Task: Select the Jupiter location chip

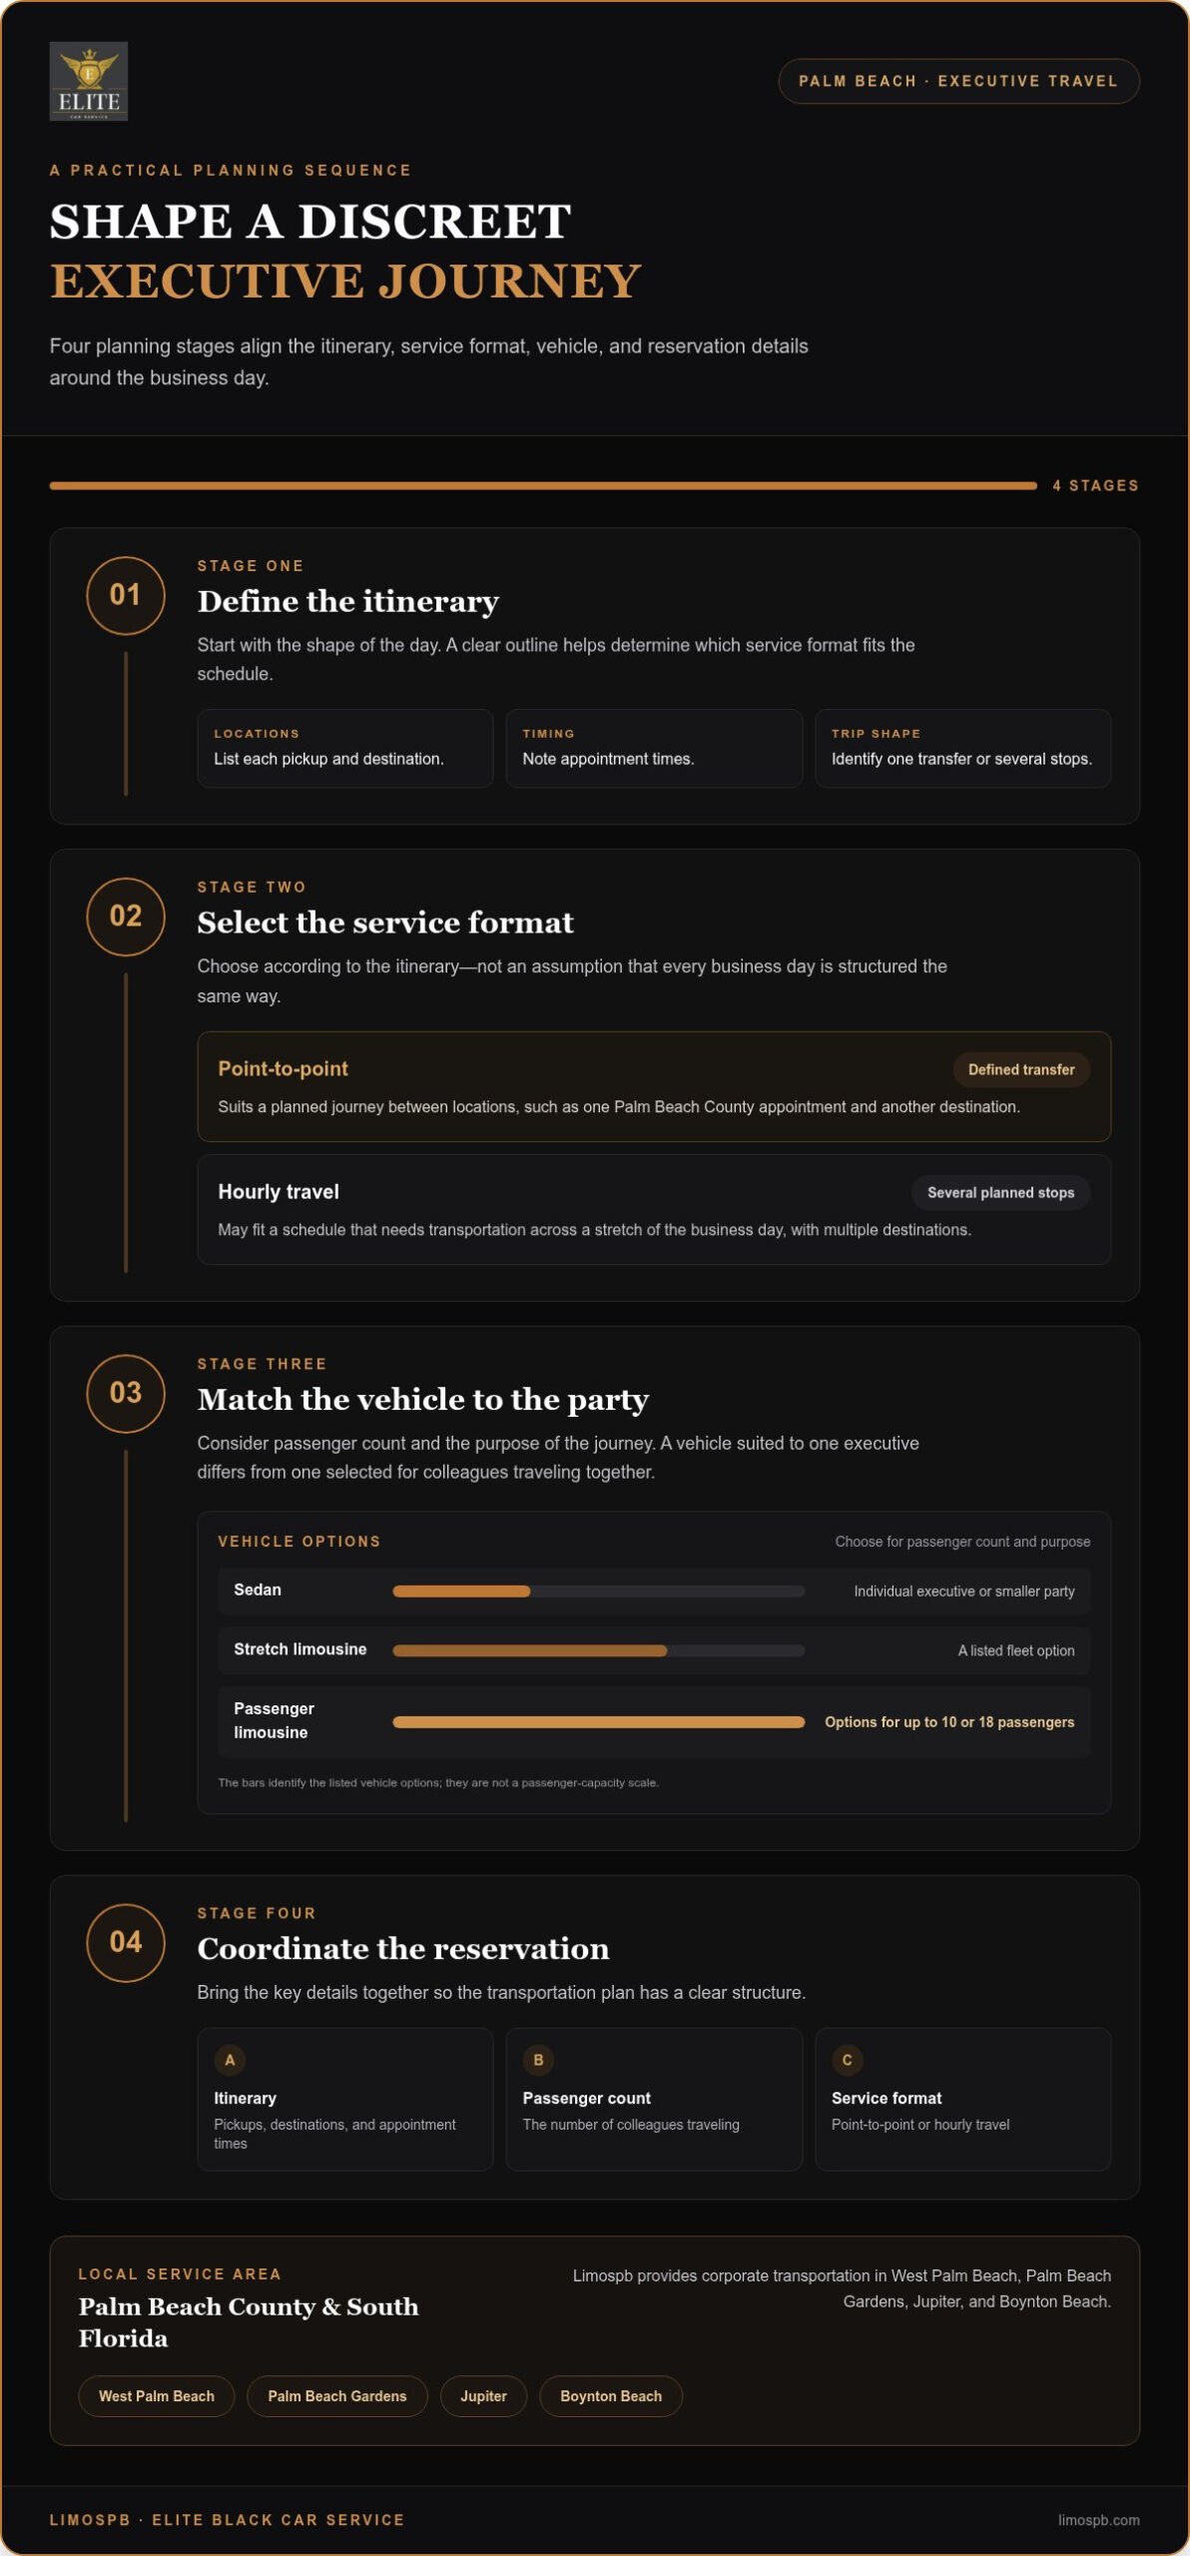Action: 483,2395
